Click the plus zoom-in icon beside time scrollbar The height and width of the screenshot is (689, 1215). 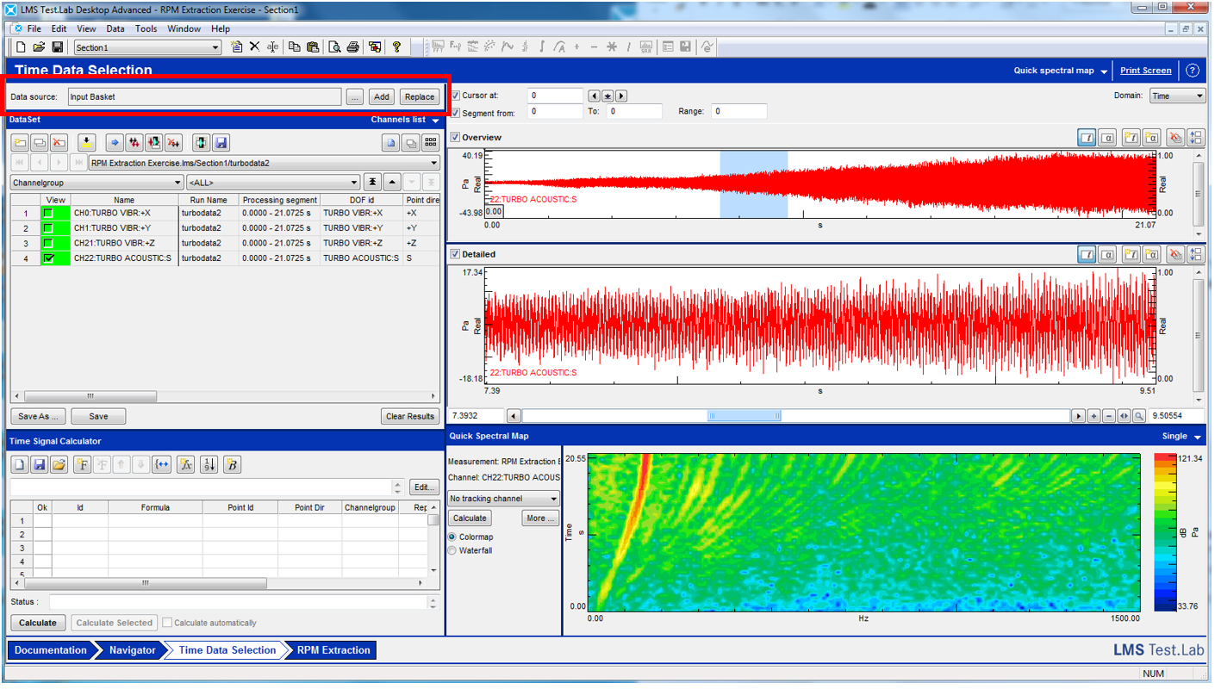pos(1094,416)
